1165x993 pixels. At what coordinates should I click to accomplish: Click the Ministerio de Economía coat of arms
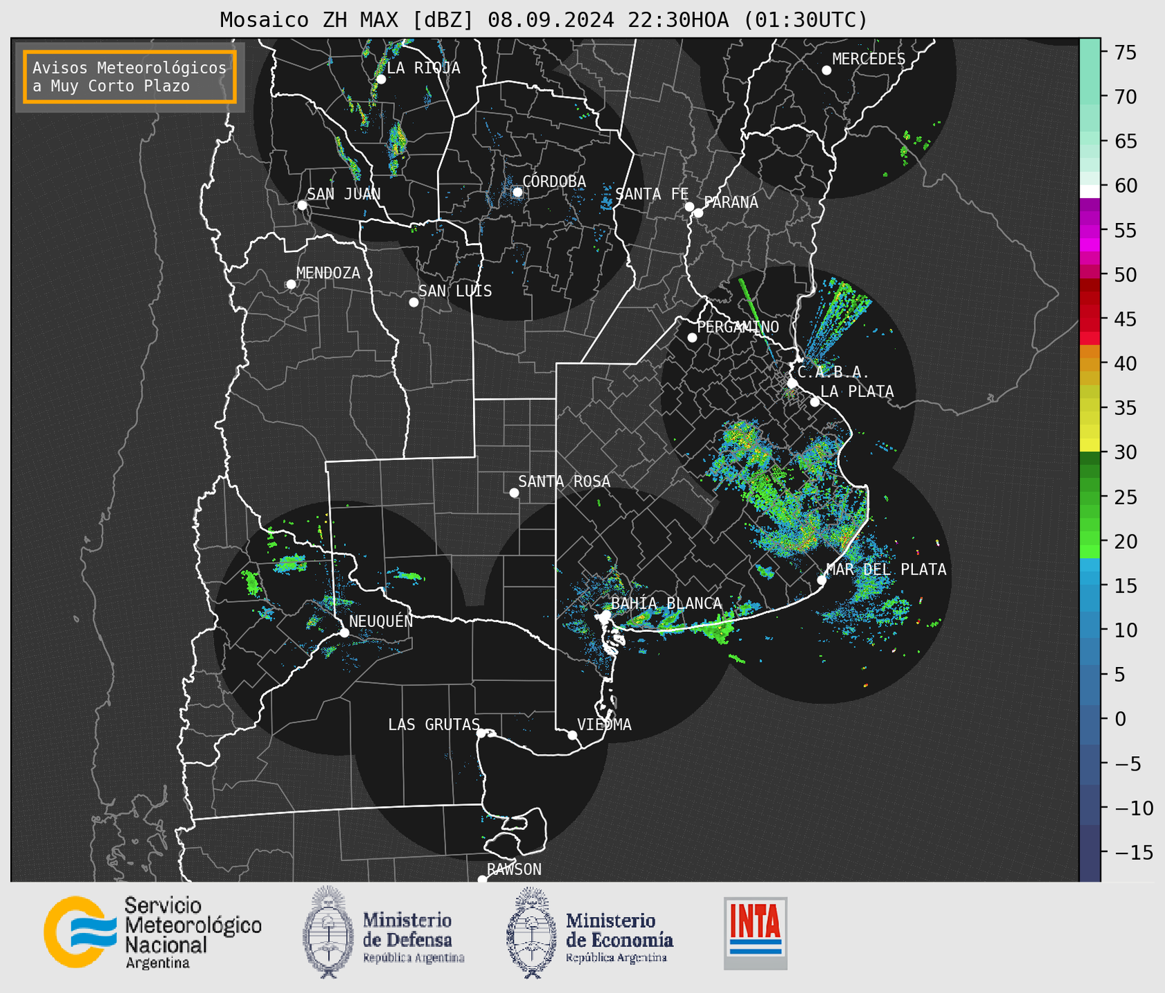532,932
